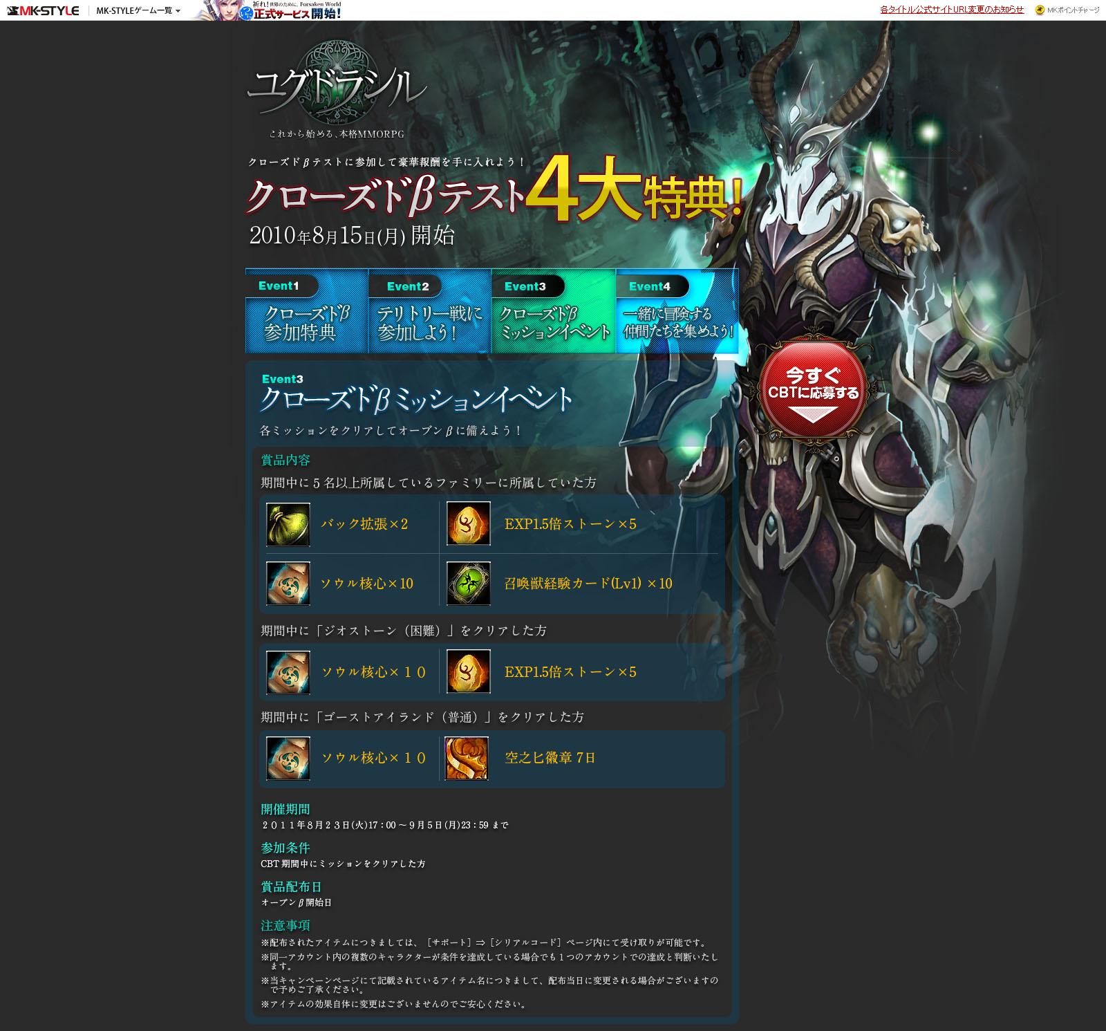
Task: Click the MK-STYLE logo in top bar
Action: [43, 10]
